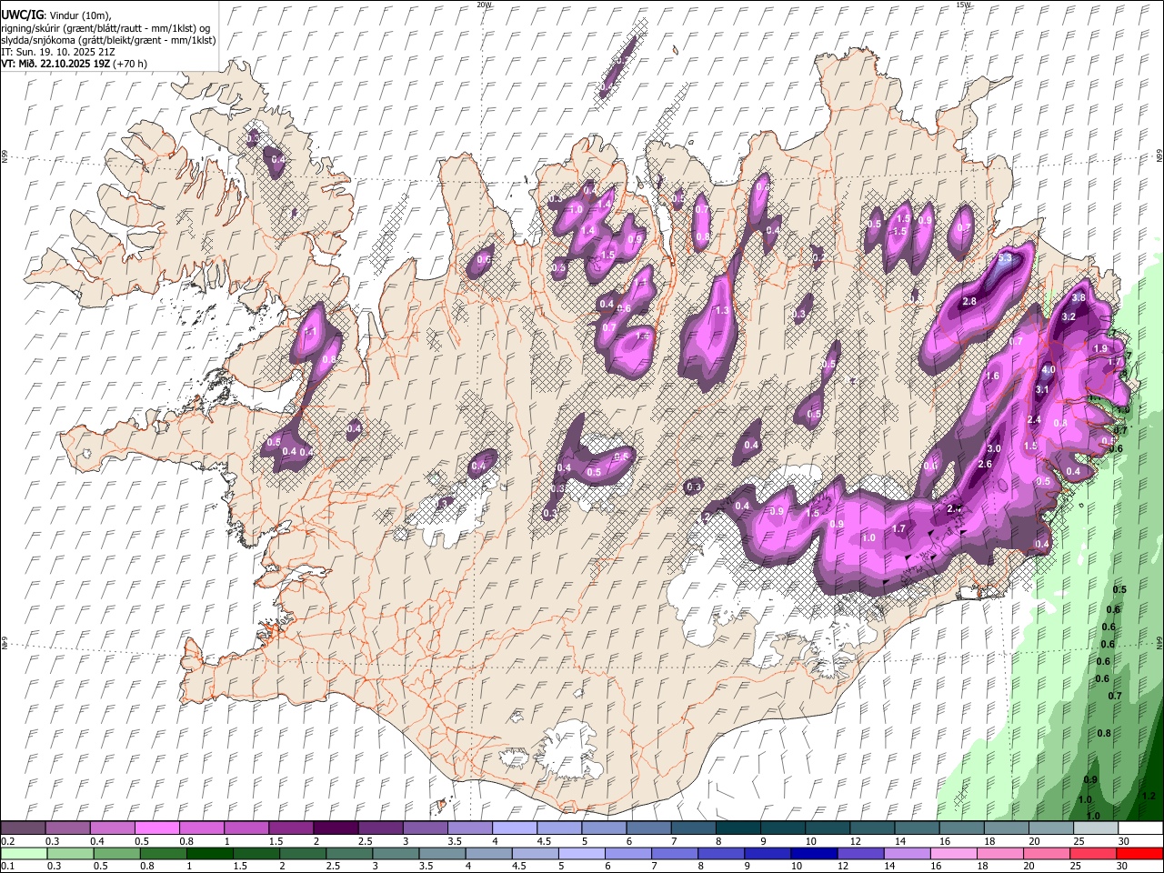Click the darkest purple swatch between 2 and 2.5 on the upper scale
Screen dimensions: 1164x873
pos(335,828)
